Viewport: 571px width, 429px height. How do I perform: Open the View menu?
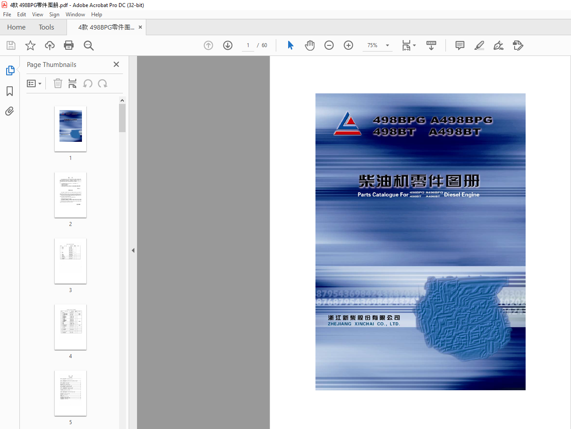coord(38,15)
